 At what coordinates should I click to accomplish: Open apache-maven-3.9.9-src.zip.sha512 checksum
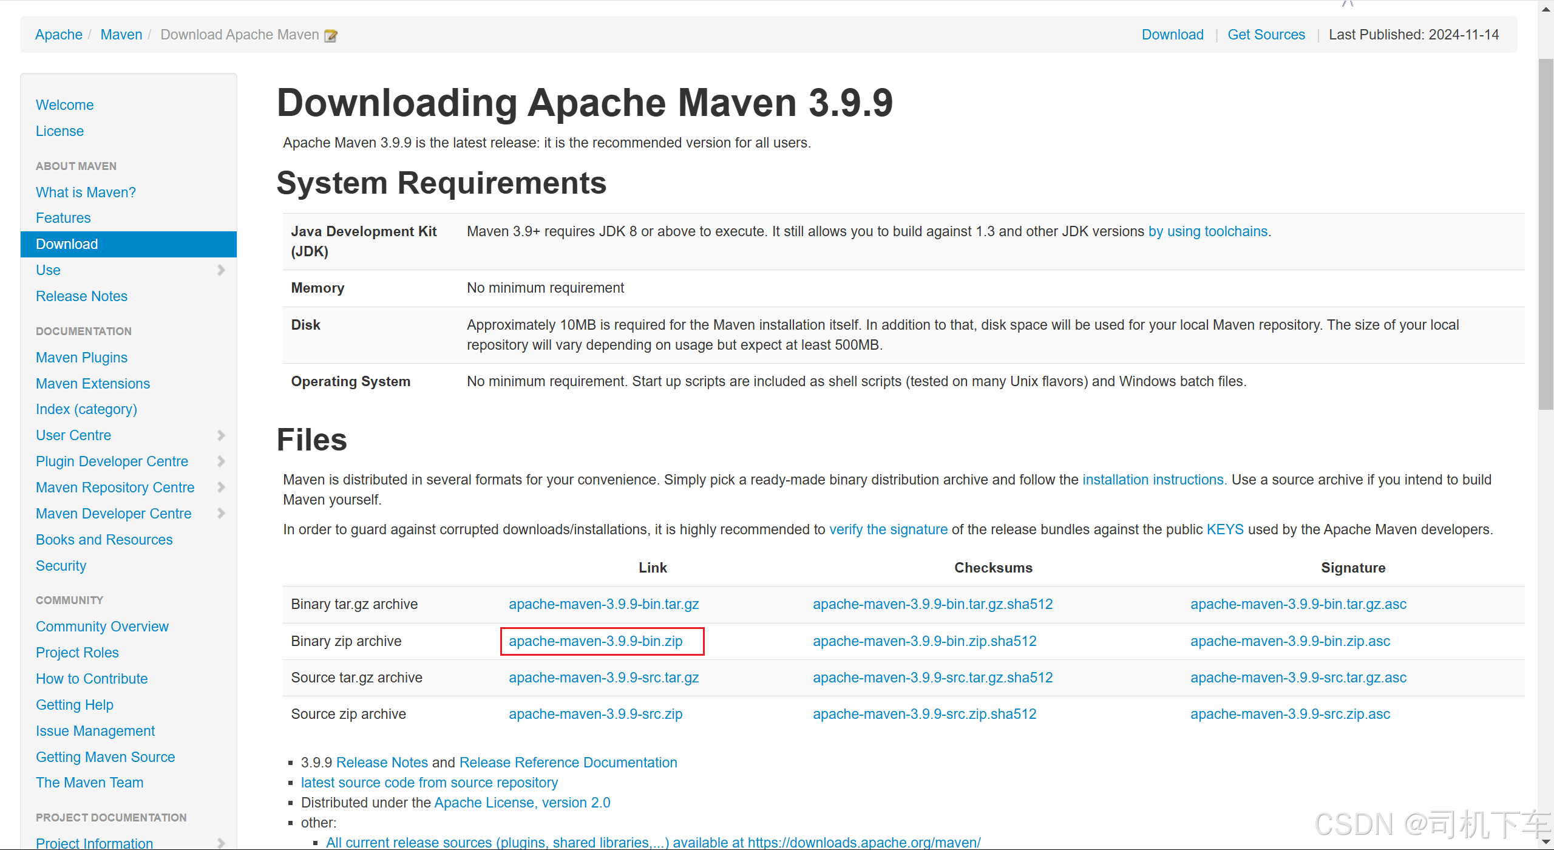[925, 714]
